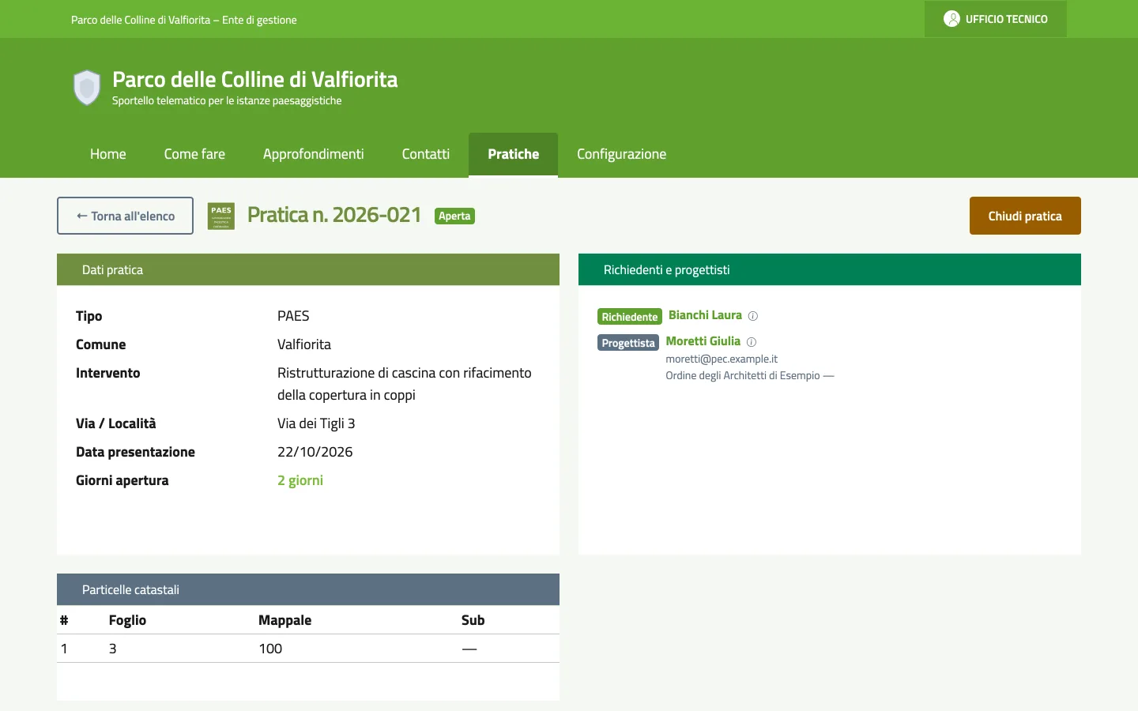The width and height of the screenshot is (1138, 711).
Task: Select the Pratiche tab
Action: pyautogui.click(x=514, y=154)
